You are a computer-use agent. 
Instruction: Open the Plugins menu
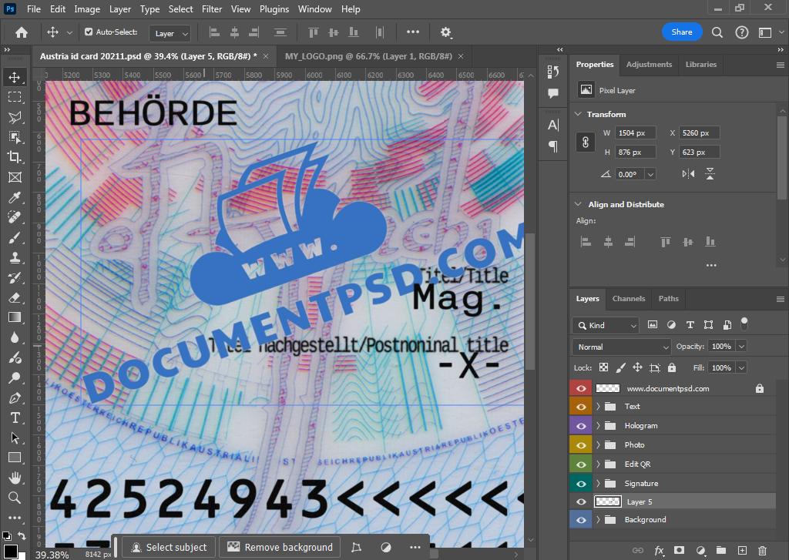pos(274,9)
